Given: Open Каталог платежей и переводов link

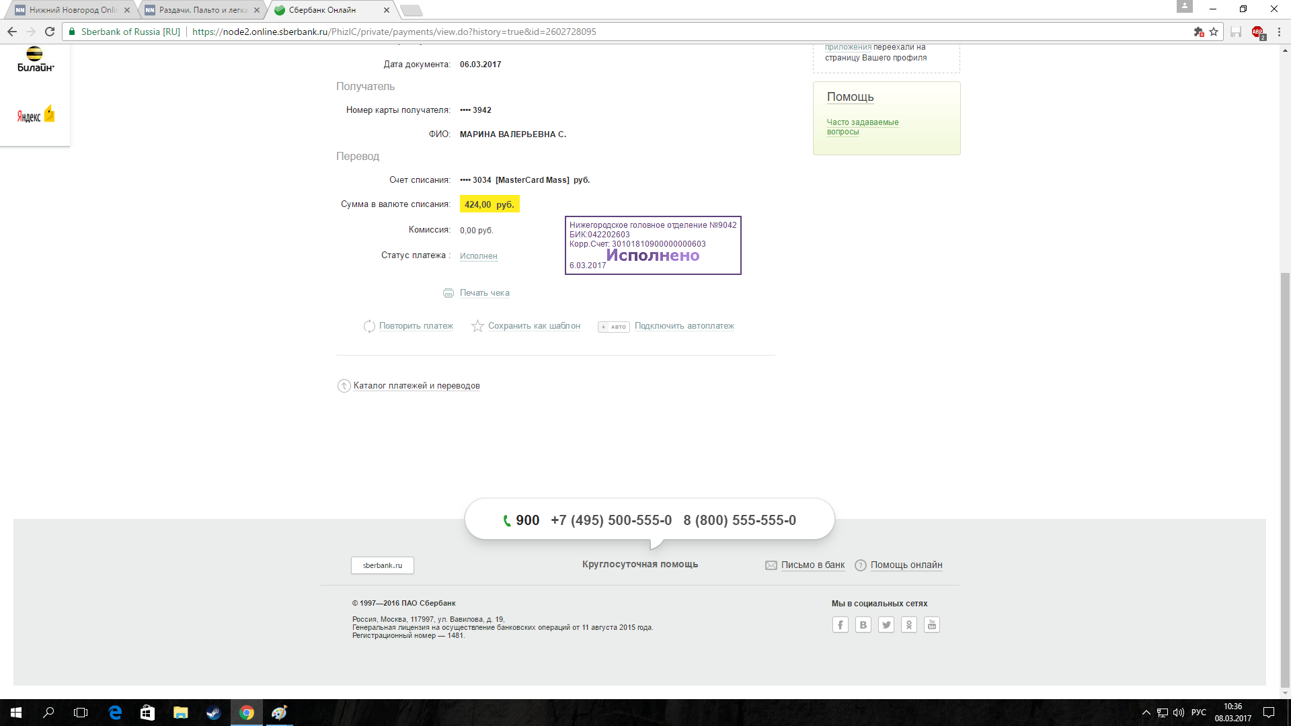Looking at the screenshot, I should [416, 386].
